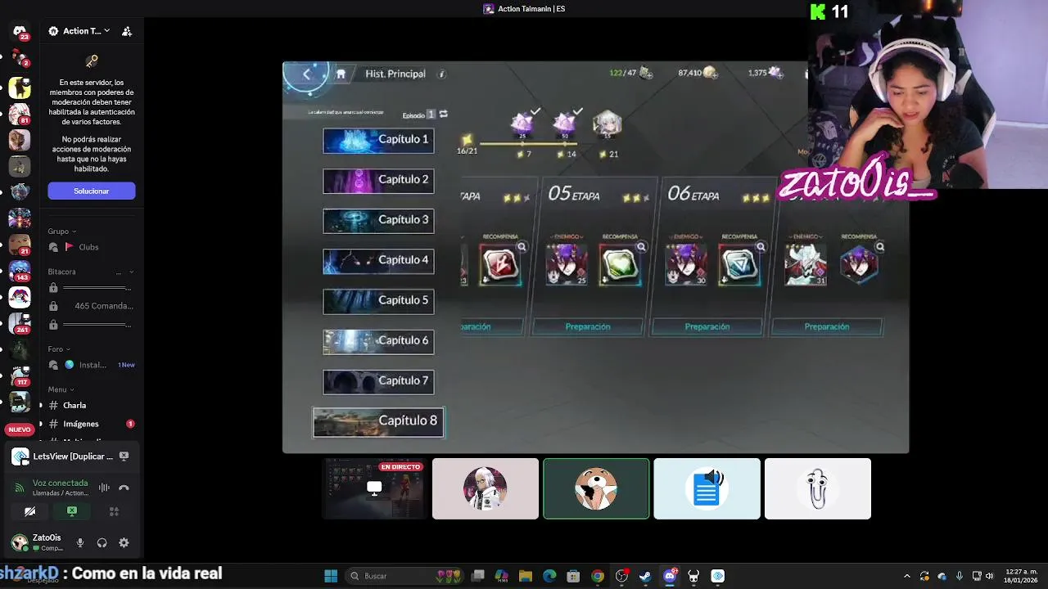Toggle camera on in voice panel
1048x589 pixels.
[x=29, y=511]
